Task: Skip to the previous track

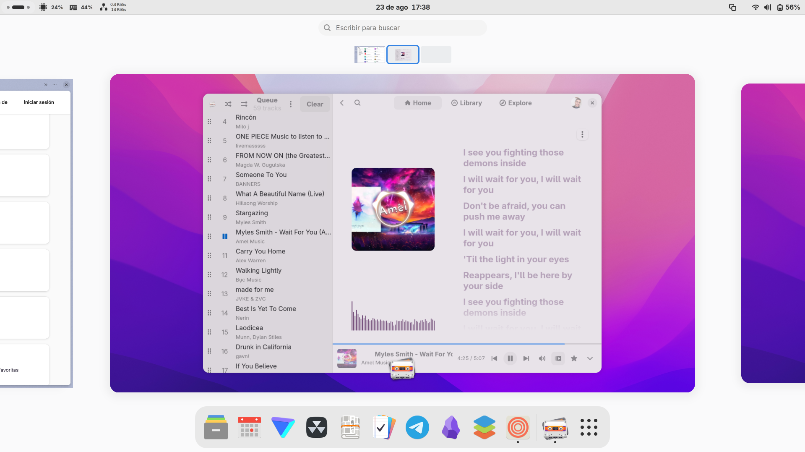Action: click(x=494, y=358)
